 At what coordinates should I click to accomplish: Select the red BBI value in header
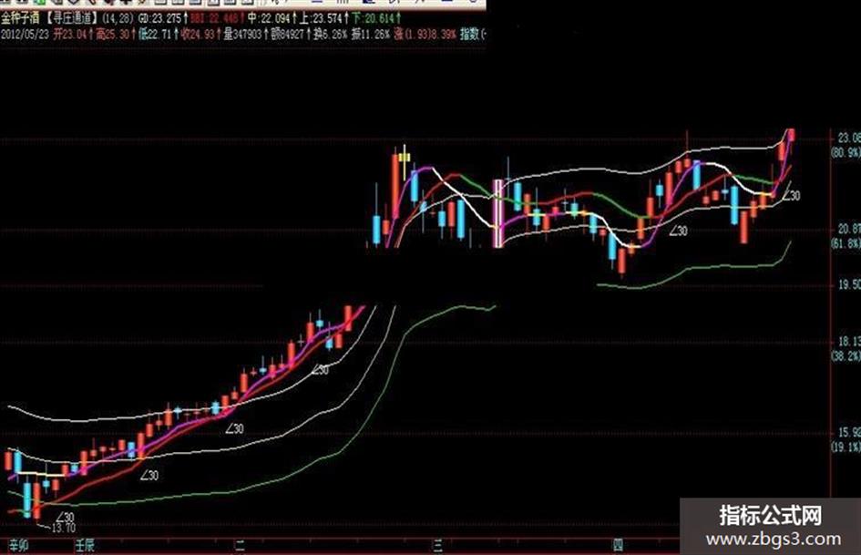coord(215,19)
